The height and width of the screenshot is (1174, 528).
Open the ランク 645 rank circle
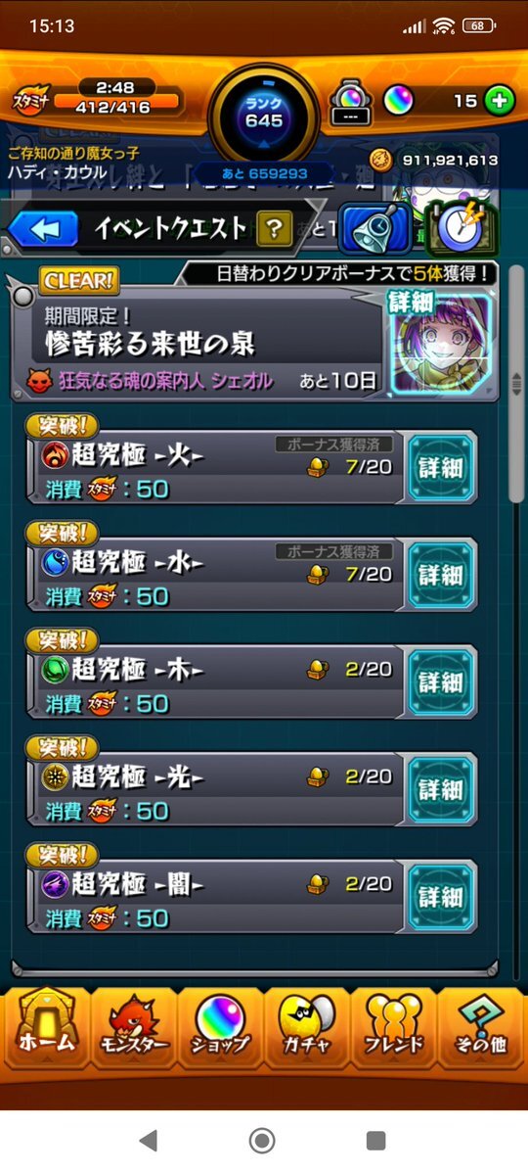coord(264,113)
